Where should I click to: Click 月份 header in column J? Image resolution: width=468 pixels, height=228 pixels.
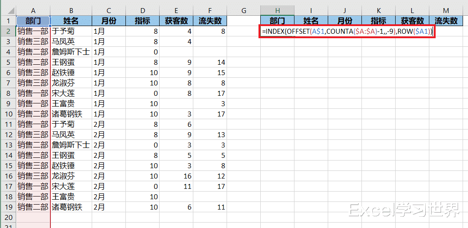[345, 21]
